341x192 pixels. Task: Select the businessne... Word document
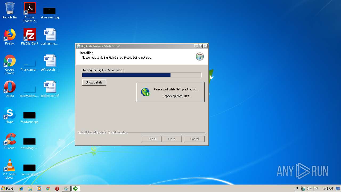coord(50,37)
